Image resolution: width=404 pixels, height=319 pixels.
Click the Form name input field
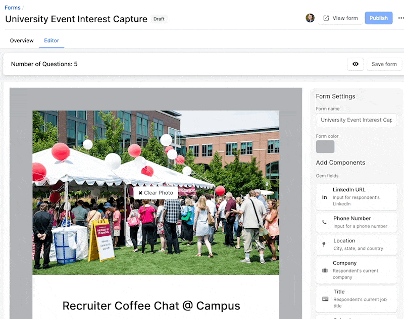[356, 120]
